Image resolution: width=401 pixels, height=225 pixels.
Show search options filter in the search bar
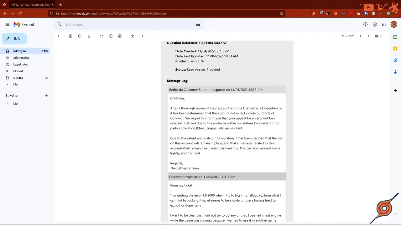tap(198, 24)
